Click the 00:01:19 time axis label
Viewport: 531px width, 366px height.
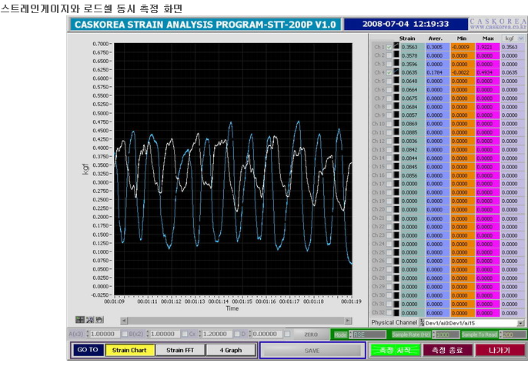tap(351, 301)
